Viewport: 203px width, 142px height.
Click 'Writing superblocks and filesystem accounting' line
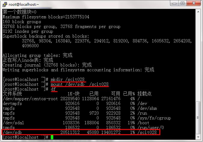78,70
